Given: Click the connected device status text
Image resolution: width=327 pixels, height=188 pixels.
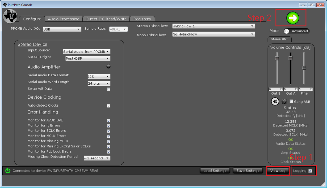Looking at the screenshot, I should point(55,171).
